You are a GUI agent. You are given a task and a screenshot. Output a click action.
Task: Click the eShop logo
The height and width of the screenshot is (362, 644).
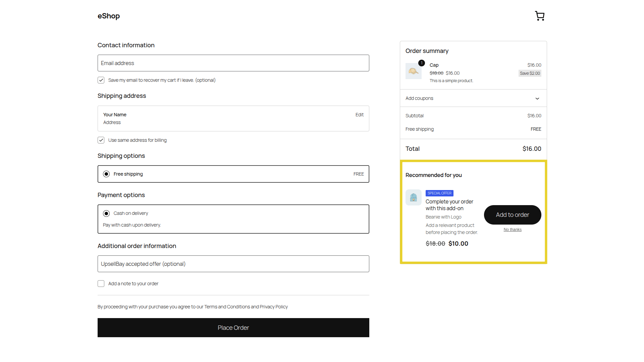tap(109, 16)
